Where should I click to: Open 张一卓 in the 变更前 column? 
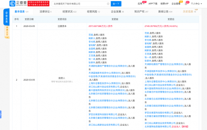tap(92, 59)
